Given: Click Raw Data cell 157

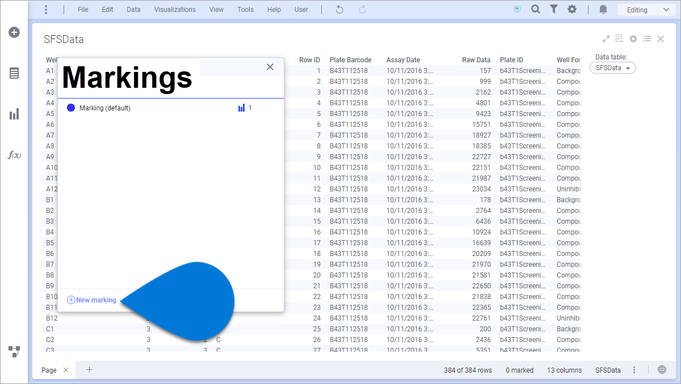Looking at the screenshot, I should (x=485, y=71).
